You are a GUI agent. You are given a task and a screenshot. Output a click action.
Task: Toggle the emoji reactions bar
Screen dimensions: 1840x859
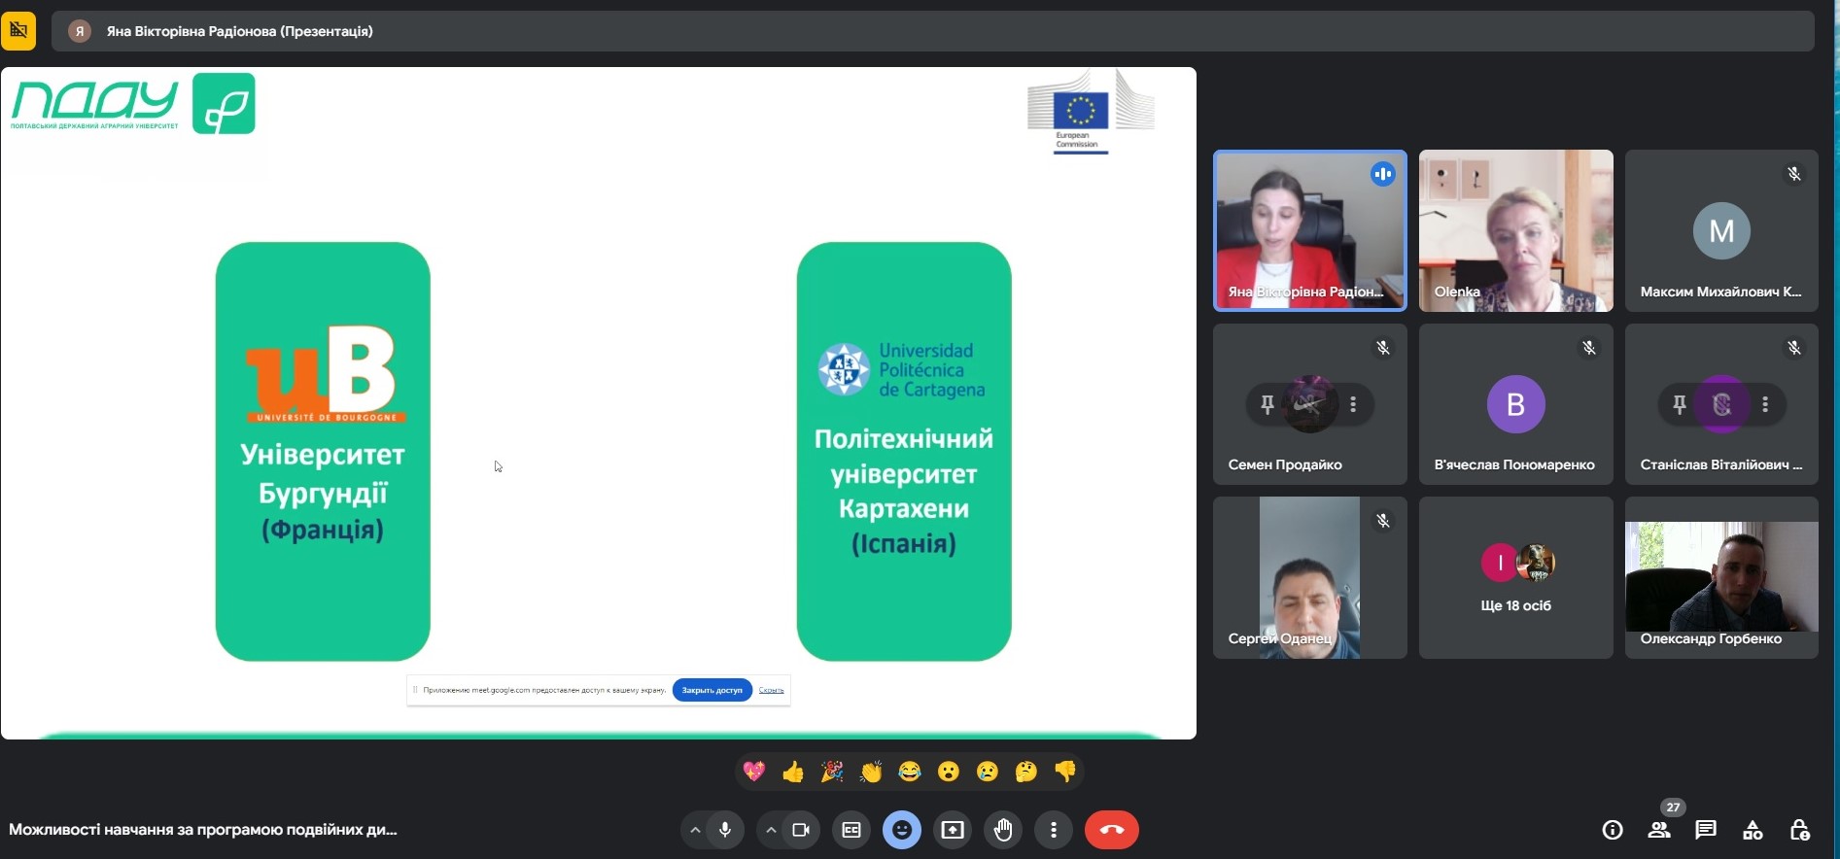tap(902, 830)
